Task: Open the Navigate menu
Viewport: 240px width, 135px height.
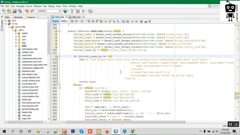Action: tap(20, 6)
